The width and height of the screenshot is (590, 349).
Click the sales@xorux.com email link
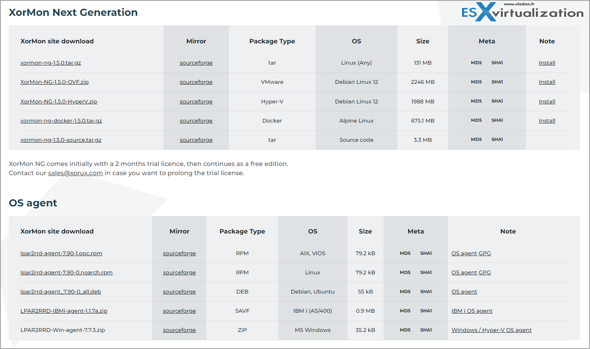click(x=75, y=173)
